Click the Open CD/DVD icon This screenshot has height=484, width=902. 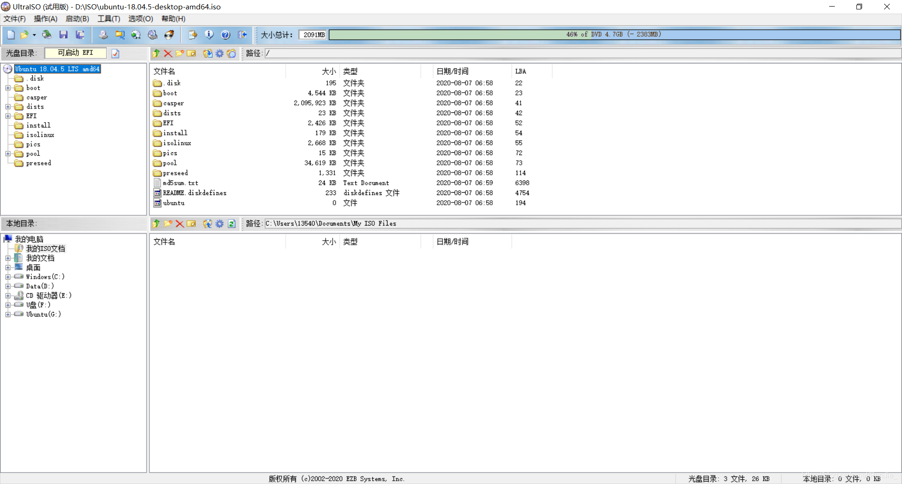pos(47,35)
